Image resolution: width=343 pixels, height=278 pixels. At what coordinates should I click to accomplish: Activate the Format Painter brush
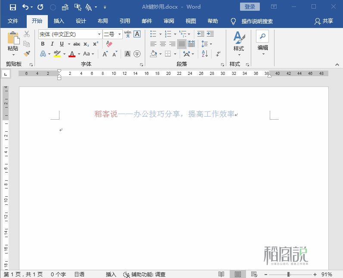27,53
